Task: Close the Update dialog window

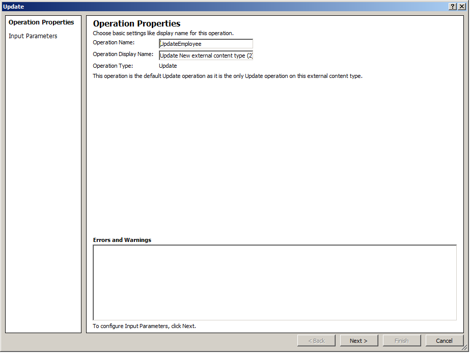Action: point(462,7)
